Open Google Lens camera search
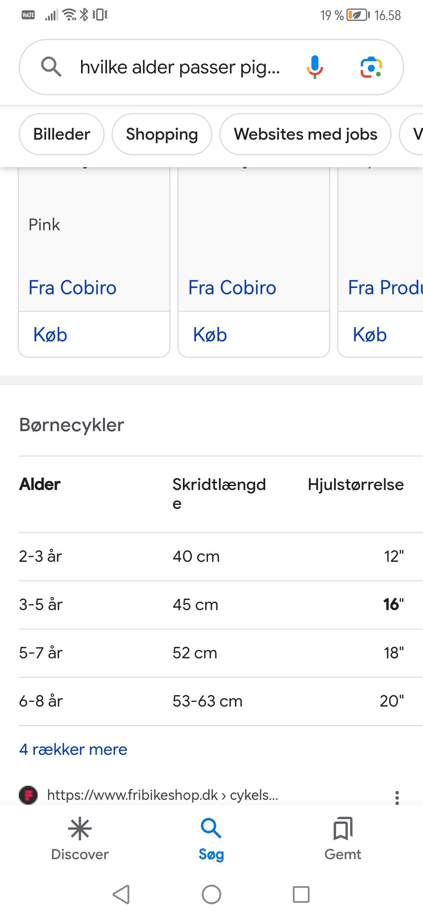 pyautogui.click(x=371, y=67)
